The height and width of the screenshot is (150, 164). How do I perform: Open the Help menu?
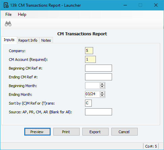[x=22, y=14]
